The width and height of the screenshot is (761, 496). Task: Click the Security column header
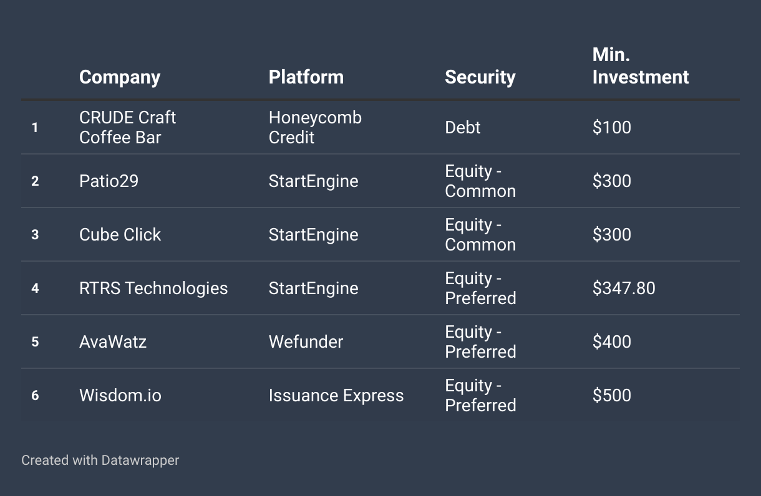480,77
